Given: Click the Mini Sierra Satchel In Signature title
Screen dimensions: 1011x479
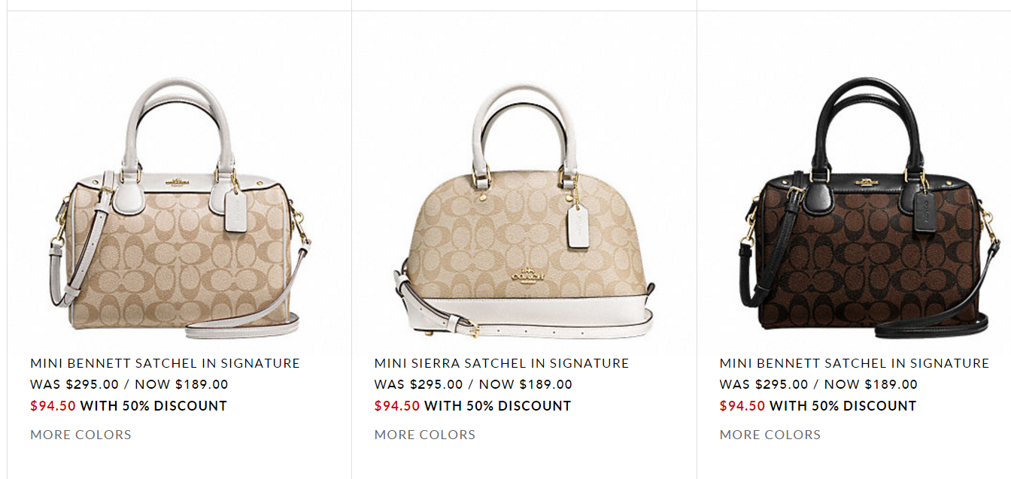Looking at the screenshot, I should 502,363.
